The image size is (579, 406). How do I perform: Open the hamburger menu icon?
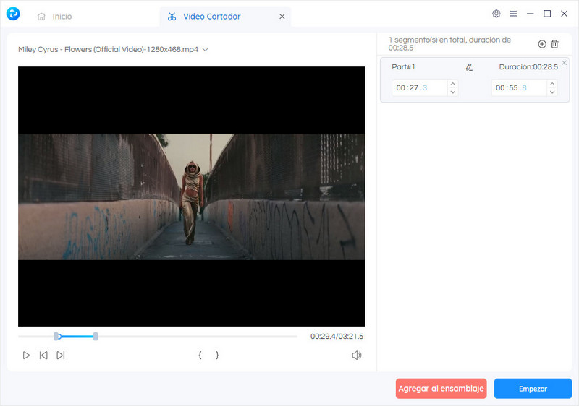(x=513, y=14)
